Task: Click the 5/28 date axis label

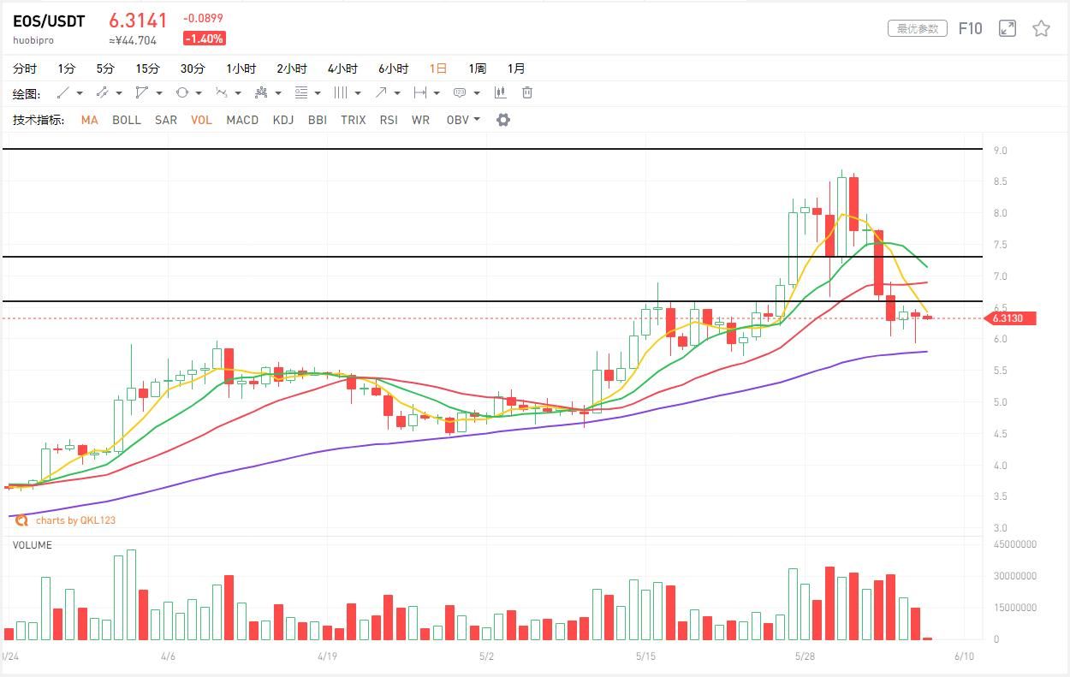Action: click(805, 656)
